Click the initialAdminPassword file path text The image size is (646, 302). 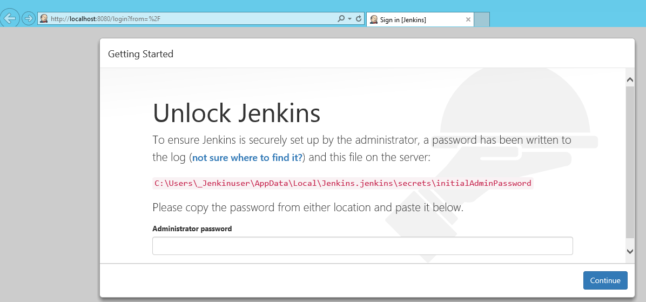[343, 183]
